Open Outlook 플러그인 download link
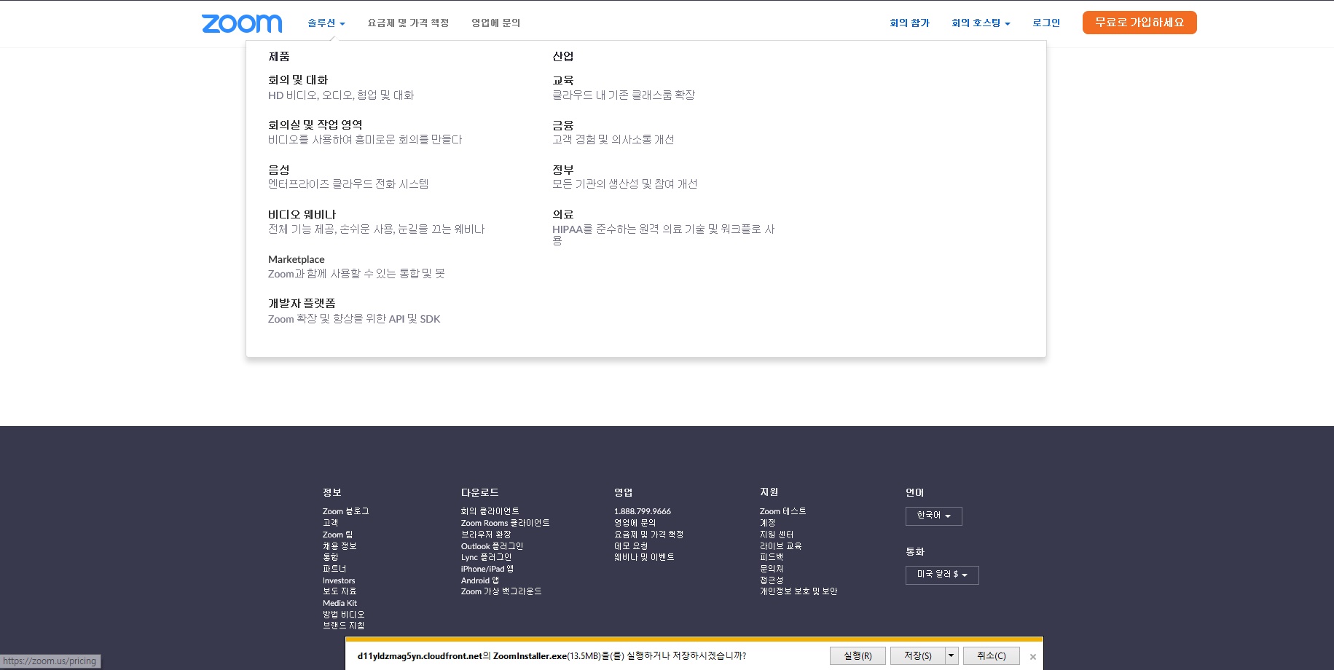1334x670 pixels. pyautogui.click(x=492, y=546)
